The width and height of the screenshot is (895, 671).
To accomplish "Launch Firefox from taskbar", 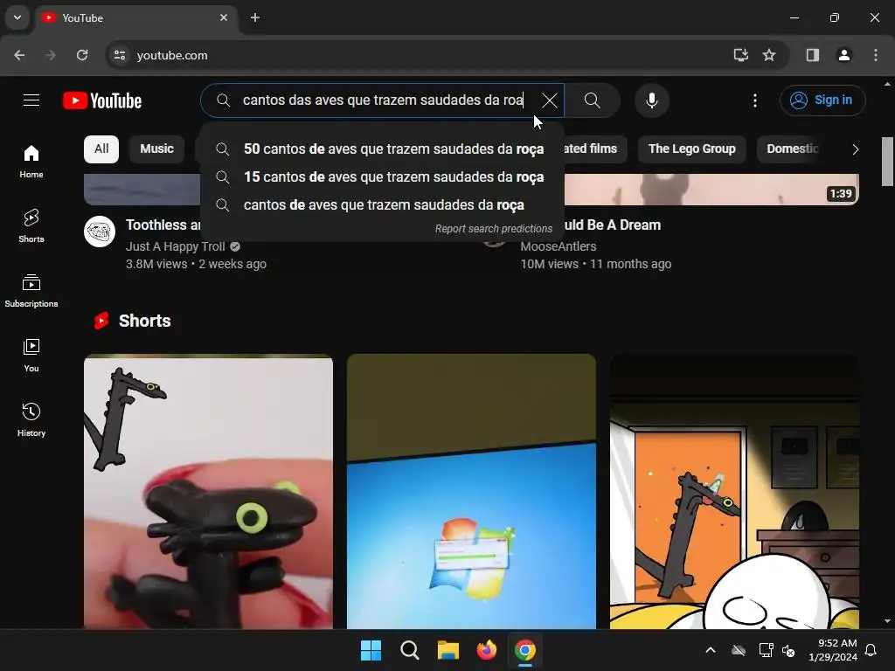I will [486, 650].
